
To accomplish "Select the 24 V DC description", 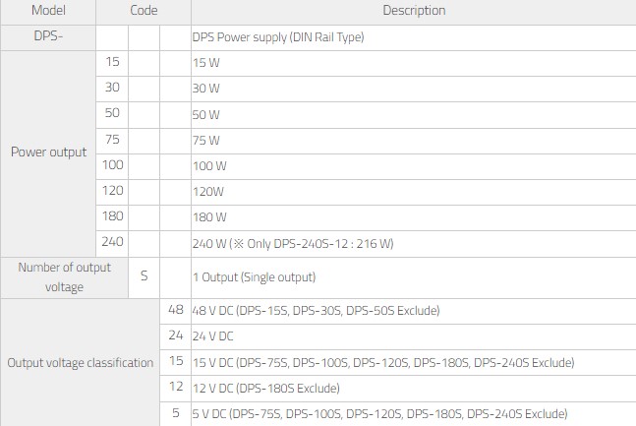I will coord(213,336).
